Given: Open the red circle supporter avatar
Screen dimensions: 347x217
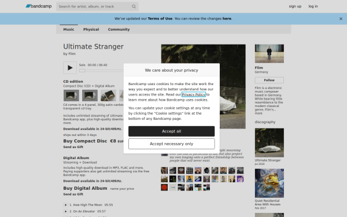Looking at the screenshot, I should pyautogui.click(x=164, y=187).
